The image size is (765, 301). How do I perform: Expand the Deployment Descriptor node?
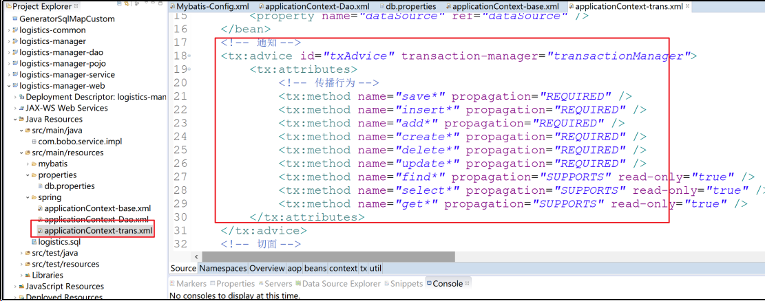tap(15, 97)
